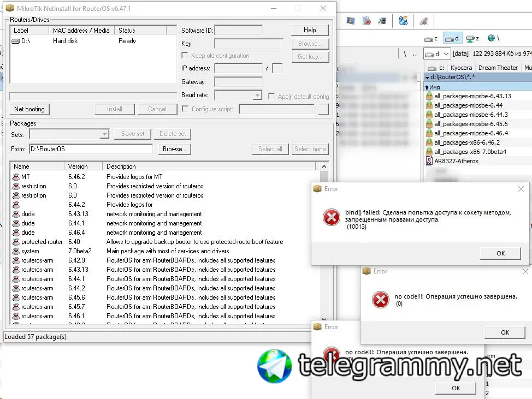Click all_packages-x86-6.46.2 archive icon

[x=429, y=142]
